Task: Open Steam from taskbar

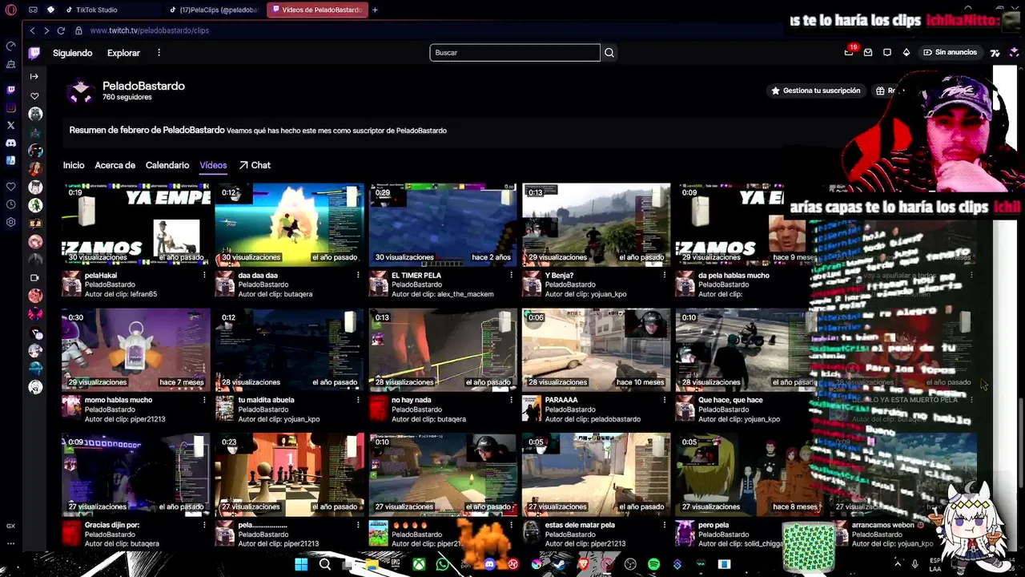Action: pyautogui.click(x=560, y=565)
